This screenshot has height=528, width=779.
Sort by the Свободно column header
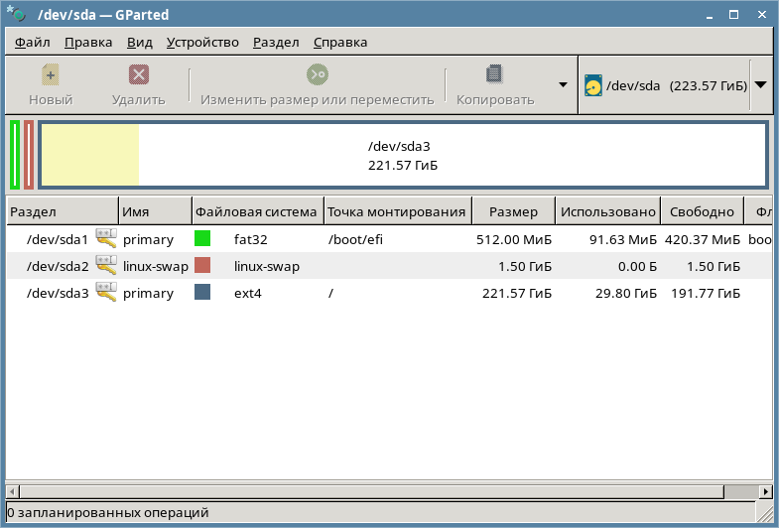pyautogui.click(x=702, y=211)
